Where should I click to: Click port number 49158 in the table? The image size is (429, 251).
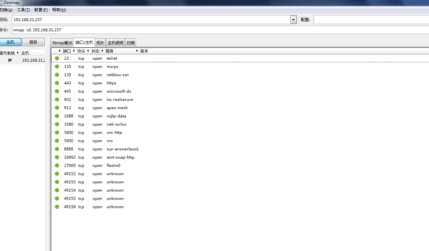pos(70,207)
